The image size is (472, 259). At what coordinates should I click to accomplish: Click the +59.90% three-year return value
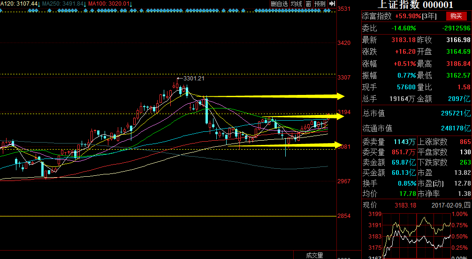point(408,16)
